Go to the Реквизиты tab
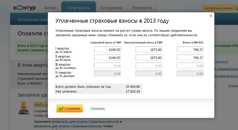Image resolution: width=238 pixels, height=130 pixels. pos(142,8)
